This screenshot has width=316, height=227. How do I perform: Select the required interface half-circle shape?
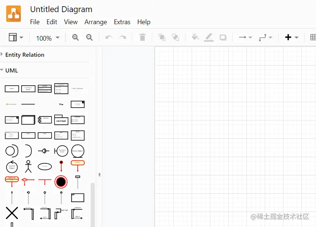point(29,151)
